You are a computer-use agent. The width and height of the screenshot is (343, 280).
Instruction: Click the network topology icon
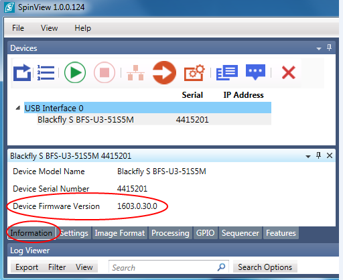135,73
